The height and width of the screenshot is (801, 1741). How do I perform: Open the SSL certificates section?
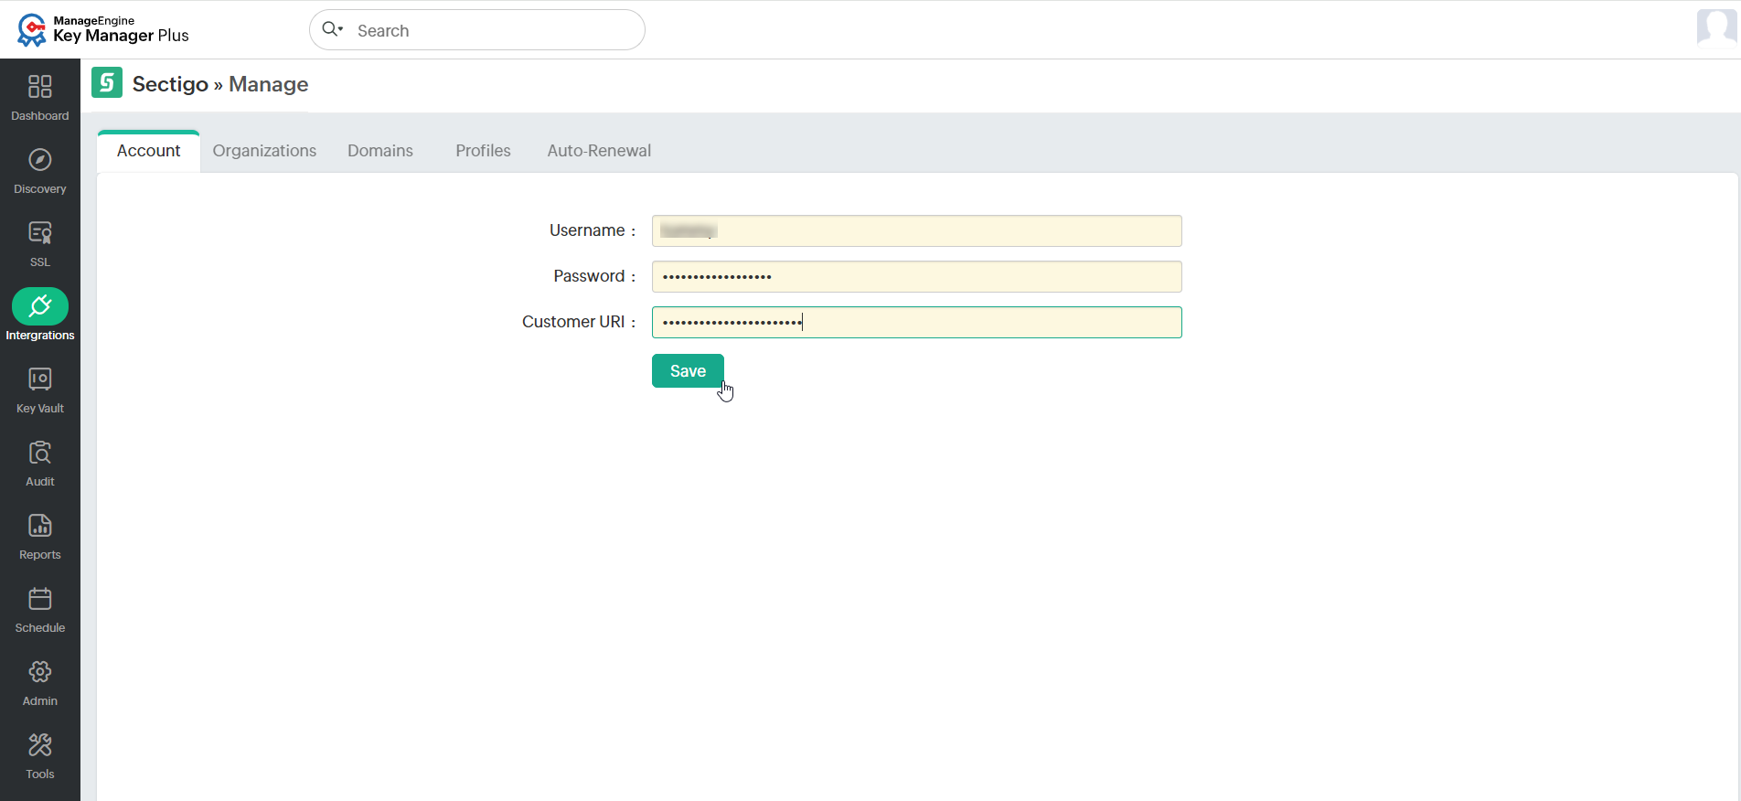(40, 243)
